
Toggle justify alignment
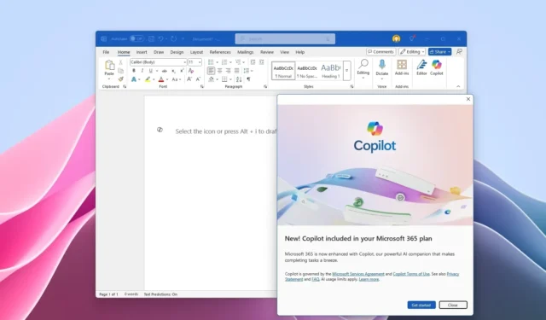coord(237,71)
